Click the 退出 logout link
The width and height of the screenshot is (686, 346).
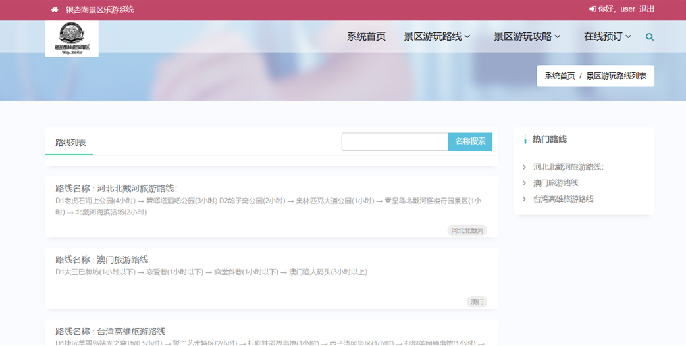(x=646, y=9)
